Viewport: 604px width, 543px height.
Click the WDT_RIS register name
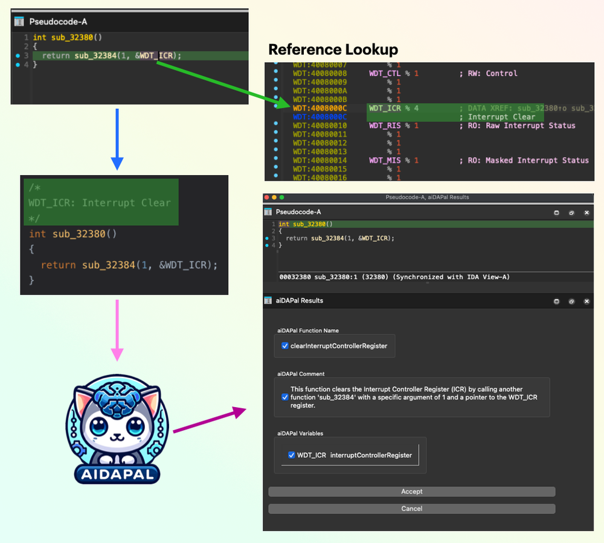[385, 126]
